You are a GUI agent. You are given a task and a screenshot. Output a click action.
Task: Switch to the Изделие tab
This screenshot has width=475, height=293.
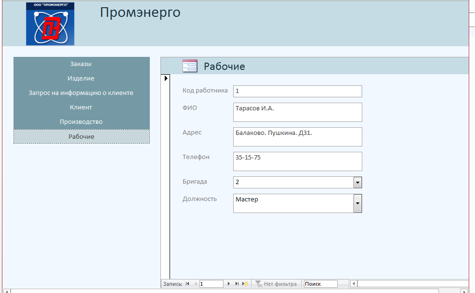81,79
